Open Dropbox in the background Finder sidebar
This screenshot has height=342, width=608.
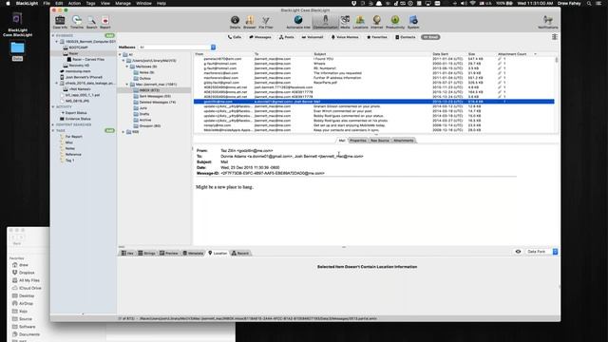24,273
